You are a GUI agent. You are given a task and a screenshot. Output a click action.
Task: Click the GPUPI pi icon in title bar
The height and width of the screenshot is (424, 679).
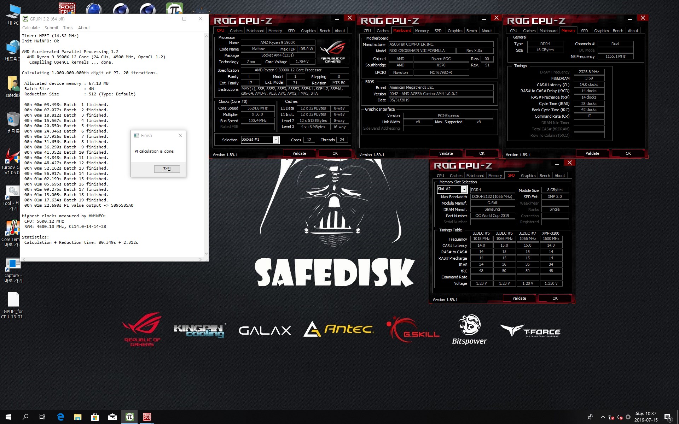click(25, 19)
